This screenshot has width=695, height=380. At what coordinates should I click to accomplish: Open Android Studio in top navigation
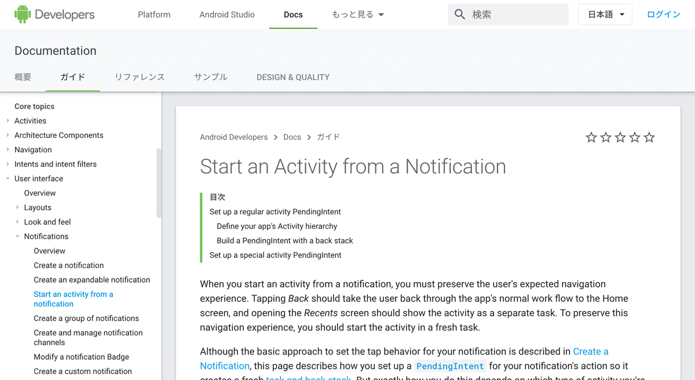227,14
